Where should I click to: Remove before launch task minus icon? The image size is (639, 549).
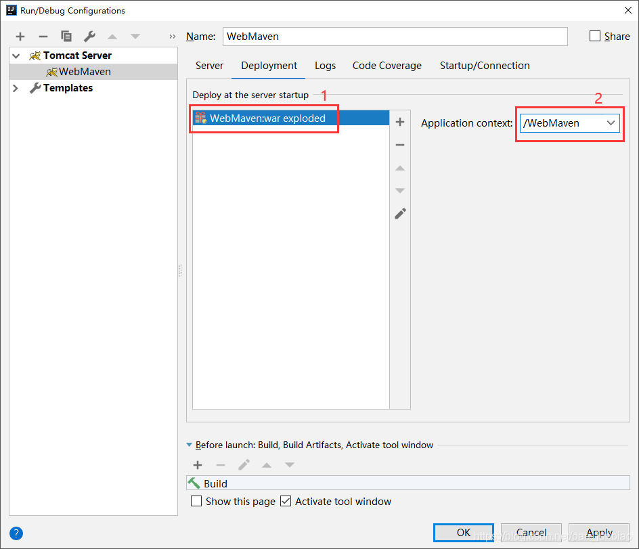[221, 465]
